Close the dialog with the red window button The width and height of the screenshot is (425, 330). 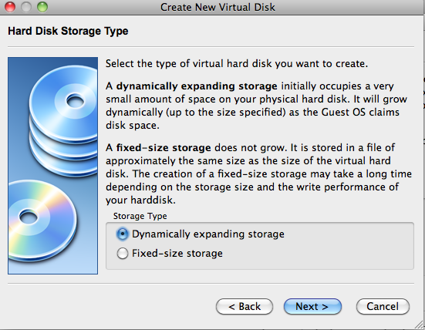coord(10,7)
